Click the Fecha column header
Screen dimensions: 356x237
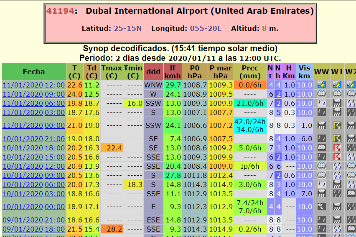[x=34, y=72]
